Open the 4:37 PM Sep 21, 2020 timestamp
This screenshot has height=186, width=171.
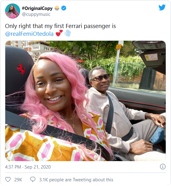[28, 167]
